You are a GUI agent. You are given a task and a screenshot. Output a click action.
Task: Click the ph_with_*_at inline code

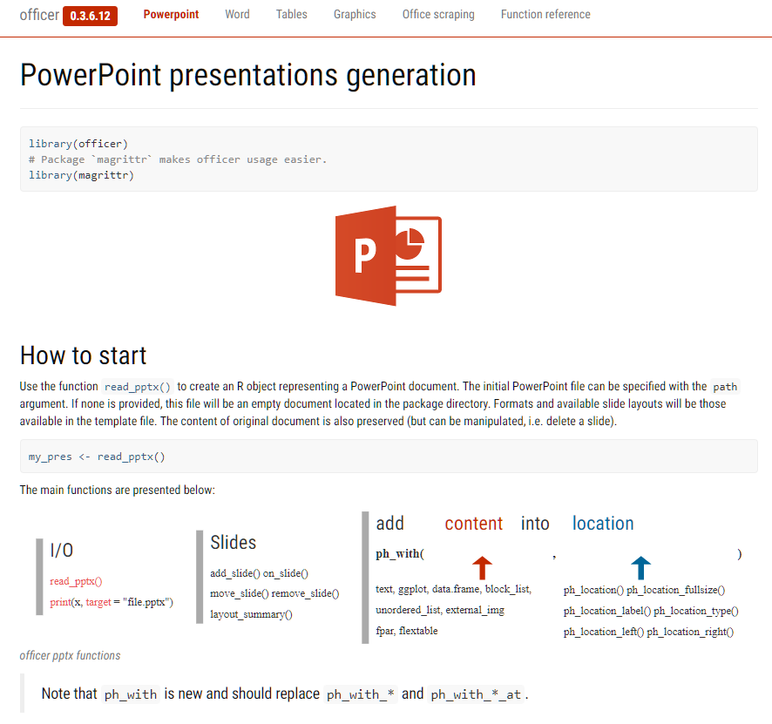coord(476,694)
